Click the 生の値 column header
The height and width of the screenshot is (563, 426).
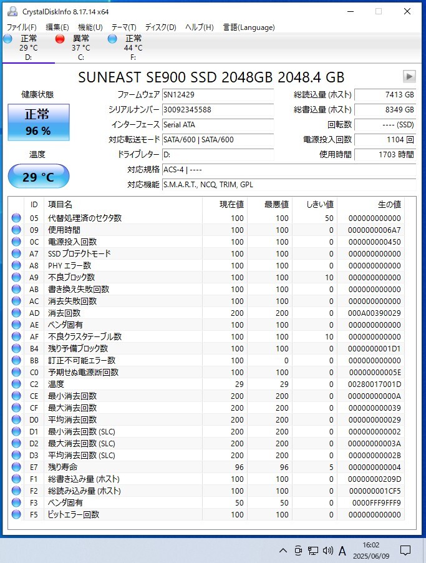(x=370, y=205)
